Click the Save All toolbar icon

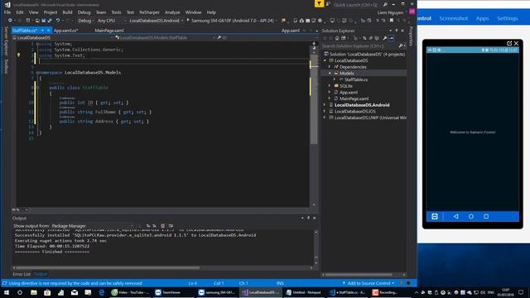point(50,21)
